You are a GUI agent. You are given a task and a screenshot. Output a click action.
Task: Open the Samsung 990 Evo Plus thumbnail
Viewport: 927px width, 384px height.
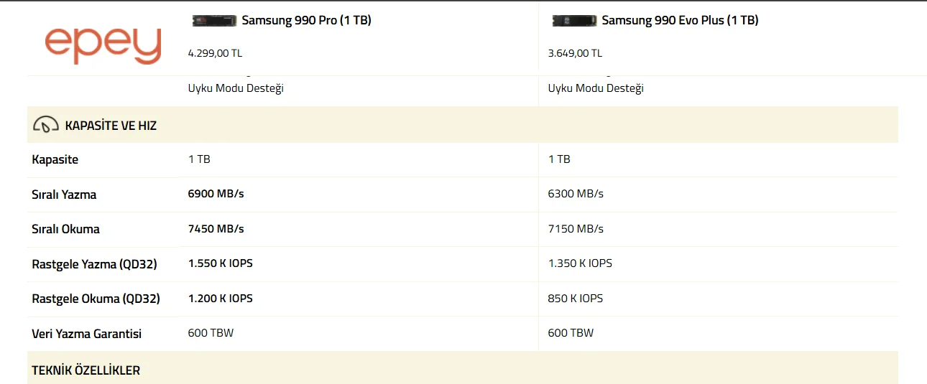575,21
